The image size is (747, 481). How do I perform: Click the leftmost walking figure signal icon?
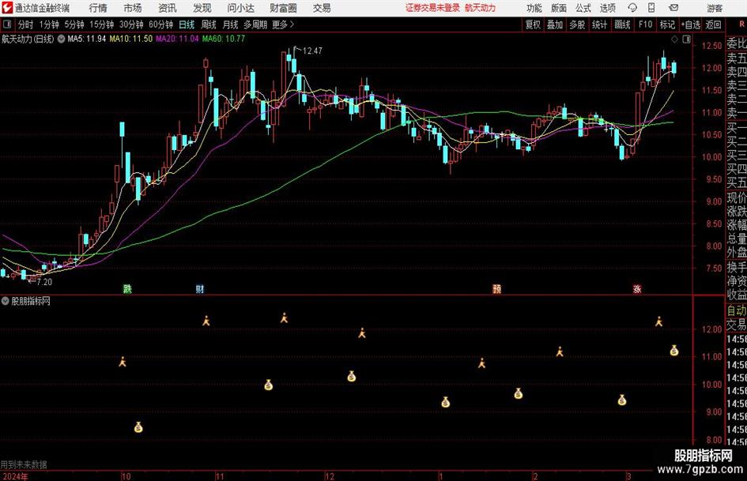tap(123, 362)
